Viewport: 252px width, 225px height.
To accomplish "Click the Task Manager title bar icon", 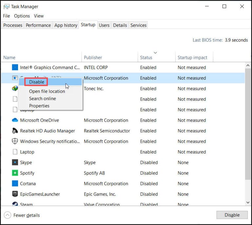I will pos(7,7).
